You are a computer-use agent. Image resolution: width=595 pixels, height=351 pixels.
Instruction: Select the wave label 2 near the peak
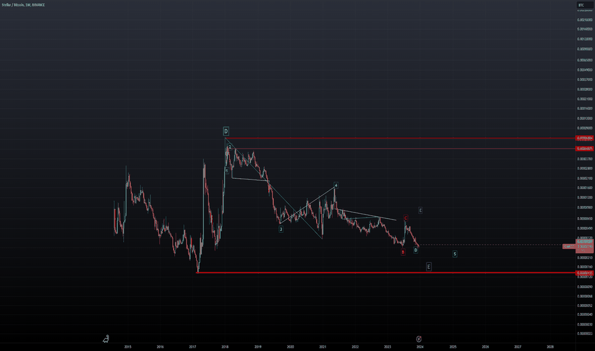[230, 147]
